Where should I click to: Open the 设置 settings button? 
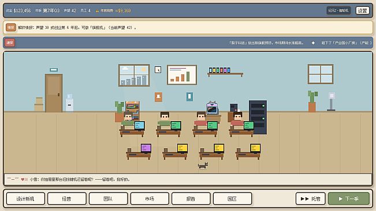coord(362,10)
